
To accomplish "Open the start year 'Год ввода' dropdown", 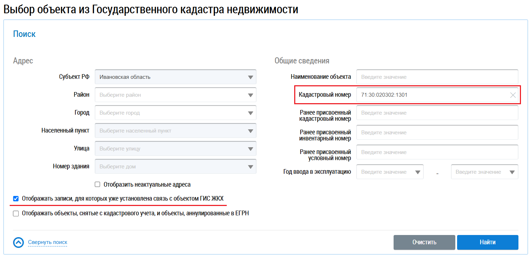I will [390, 172].
